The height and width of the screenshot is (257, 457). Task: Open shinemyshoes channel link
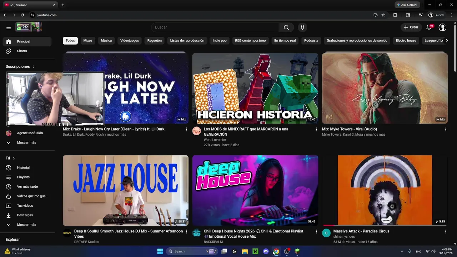(344, 237)
